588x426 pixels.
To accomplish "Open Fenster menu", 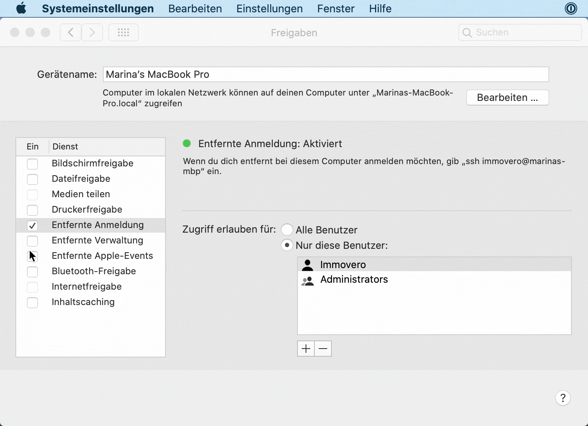I will click(x=336, y=8).
